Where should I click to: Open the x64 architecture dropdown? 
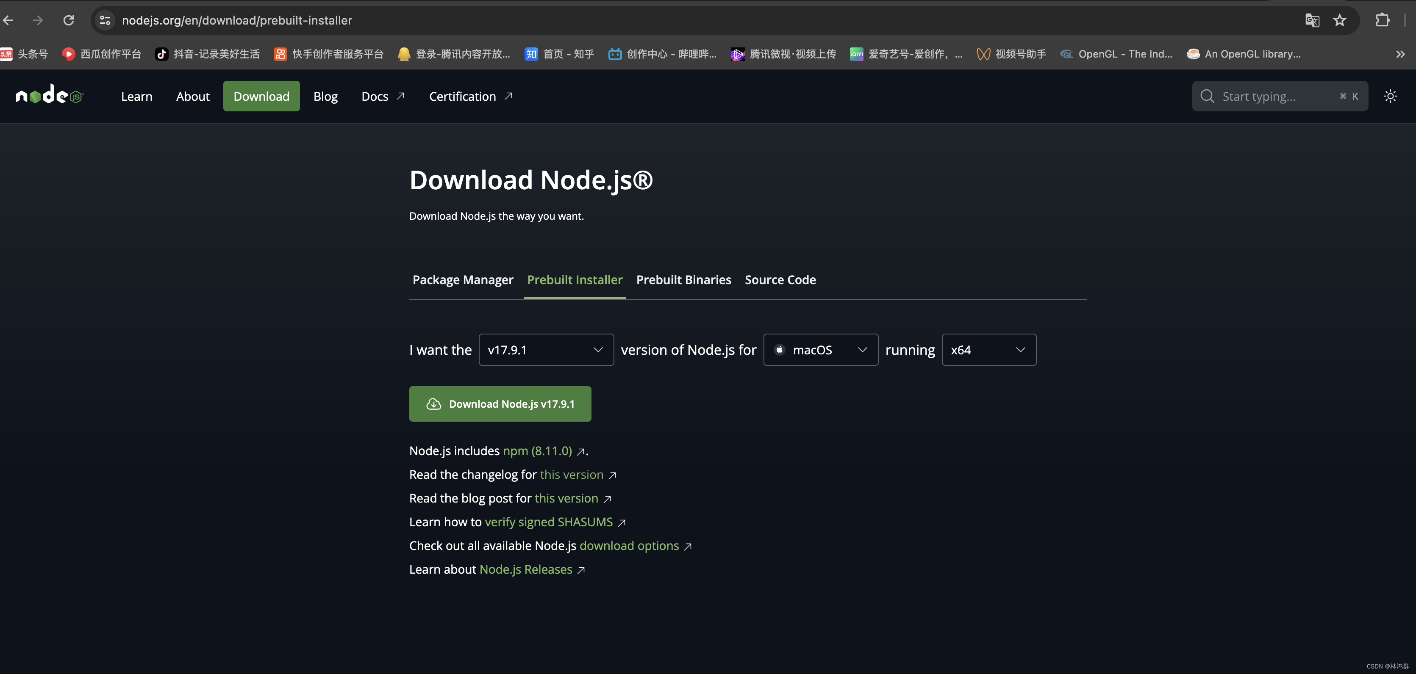click(x=989, y=350)
